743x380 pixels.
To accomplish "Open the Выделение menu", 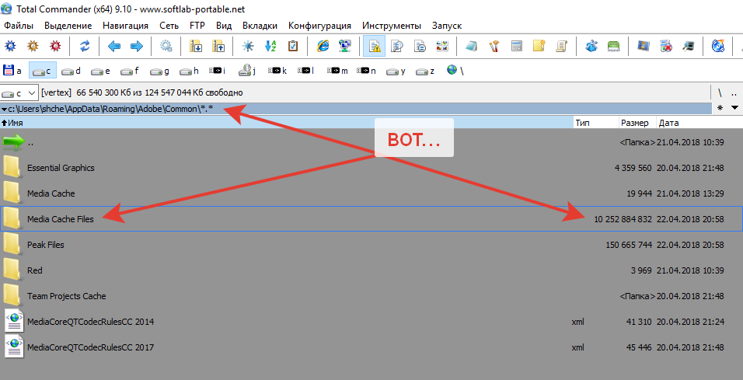I will pos(68,26).
